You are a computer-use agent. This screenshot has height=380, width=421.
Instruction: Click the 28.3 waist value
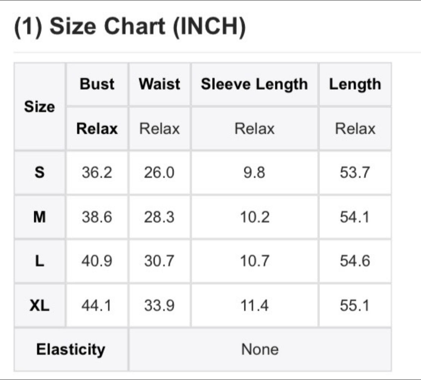(x=159, y=217)
